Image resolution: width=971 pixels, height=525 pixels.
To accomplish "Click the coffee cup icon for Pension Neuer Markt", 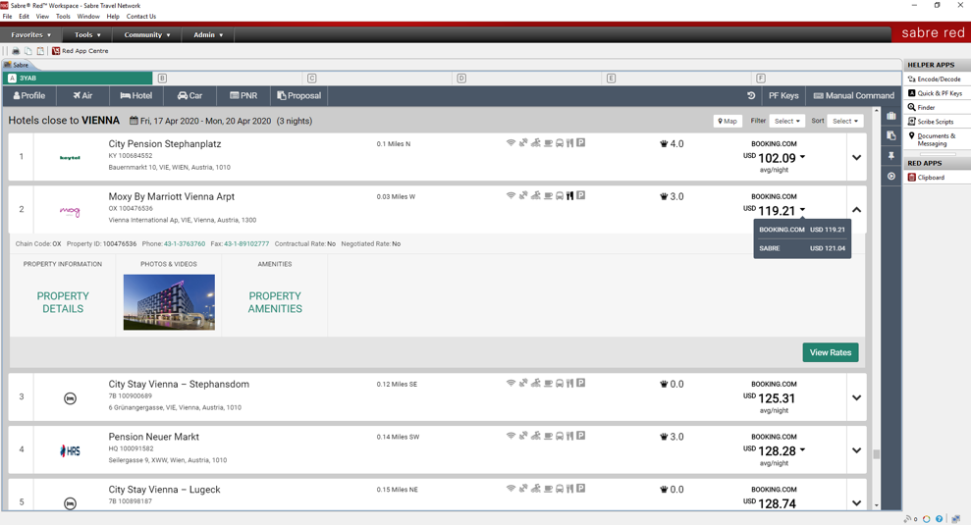I will tap(548, 436).
